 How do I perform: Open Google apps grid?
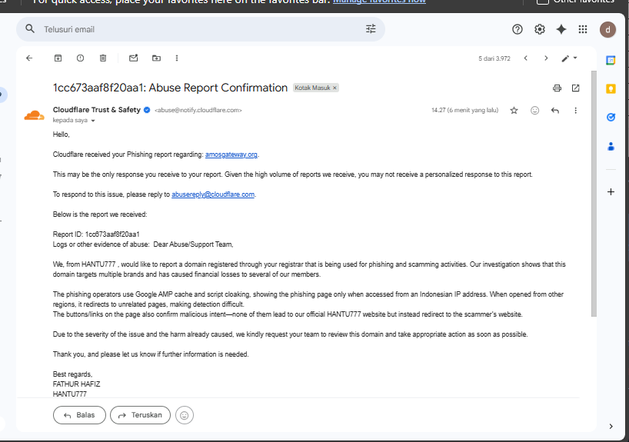point(583,29)
